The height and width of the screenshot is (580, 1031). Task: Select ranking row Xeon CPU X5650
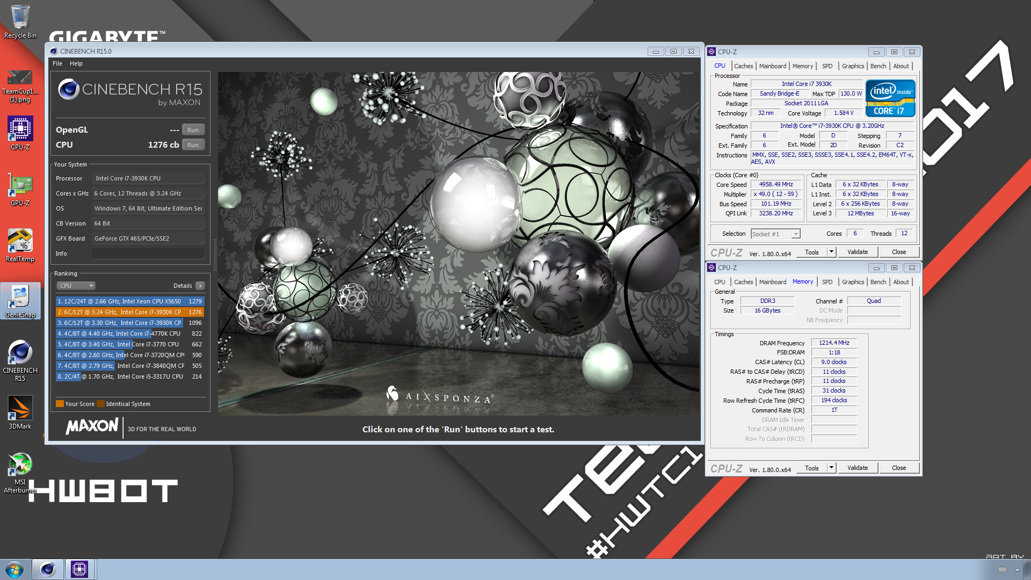pyautogui.click(x=130, y=301)
